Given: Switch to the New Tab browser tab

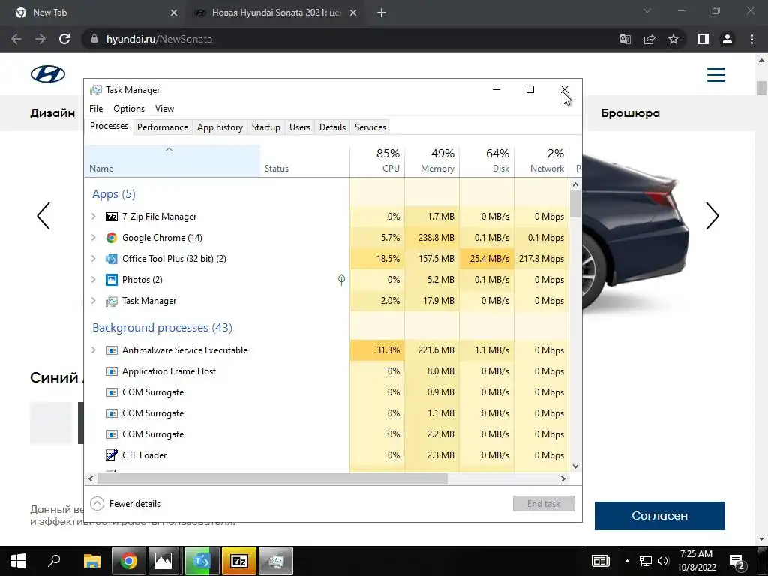Looking at the screenshot, I should coord(95,13).
